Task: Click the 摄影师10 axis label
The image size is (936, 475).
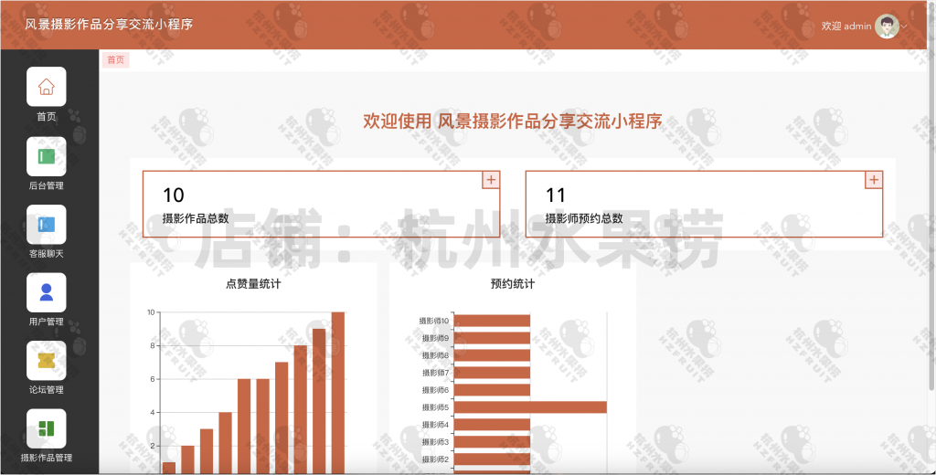Action: point(434,321)
